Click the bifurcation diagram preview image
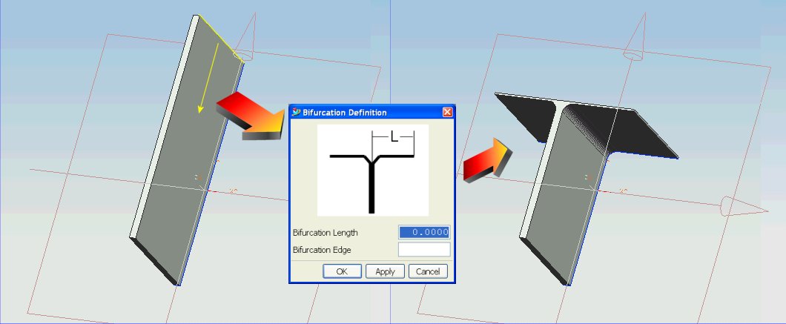This screenshot has width=786, height=324. point(372,170)
